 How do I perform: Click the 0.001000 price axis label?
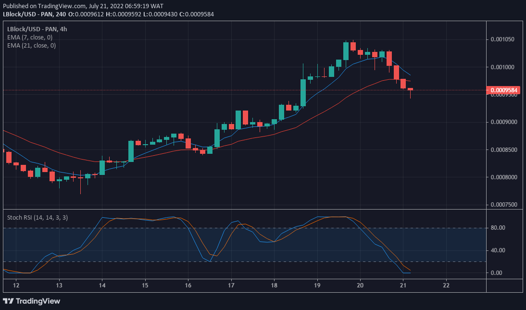click(x=502, y=67)
